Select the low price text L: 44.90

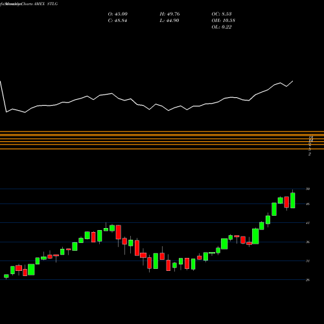[x=169, y=21]
